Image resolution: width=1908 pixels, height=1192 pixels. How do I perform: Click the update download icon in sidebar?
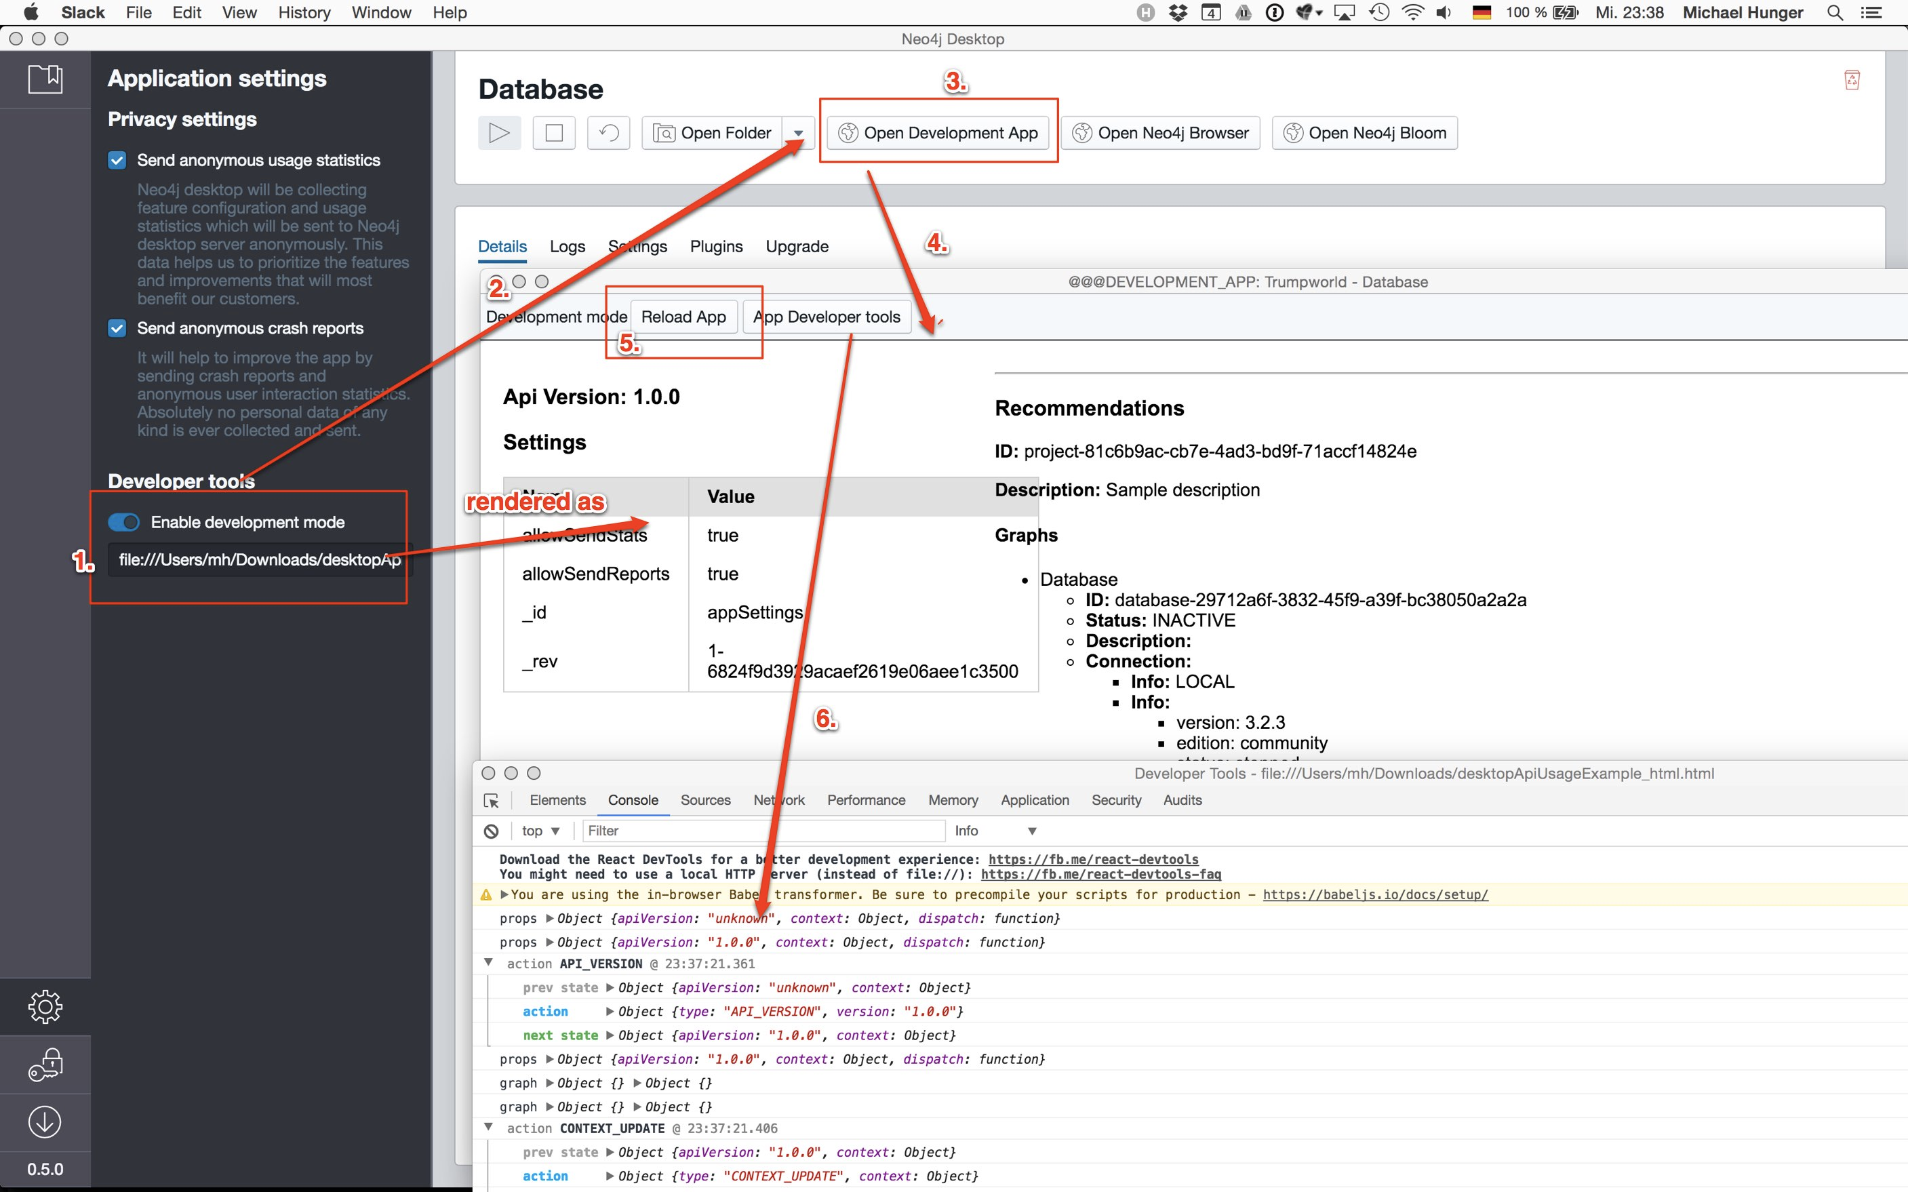pyautogui.click(x=45, y=1121)
